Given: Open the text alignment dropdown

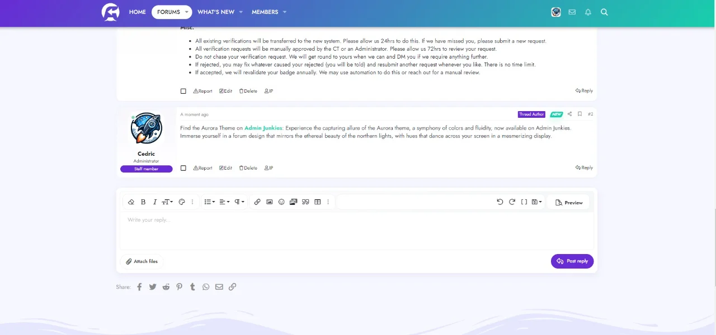Looking at the screenshot, I should click(x=224, y=202).
